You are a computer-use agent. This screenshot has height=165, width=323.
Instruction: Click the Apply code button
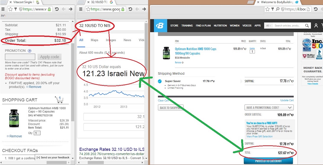click(x=49, y=57)
